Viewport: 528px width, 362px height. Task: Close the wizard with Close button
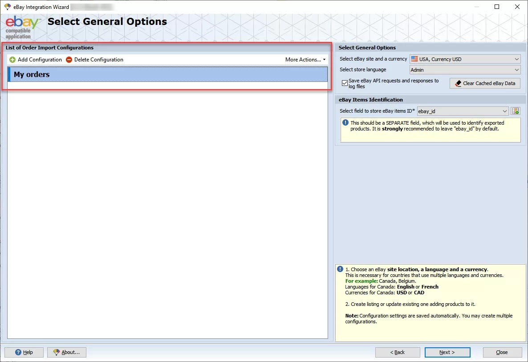click(x=502, y=352)
